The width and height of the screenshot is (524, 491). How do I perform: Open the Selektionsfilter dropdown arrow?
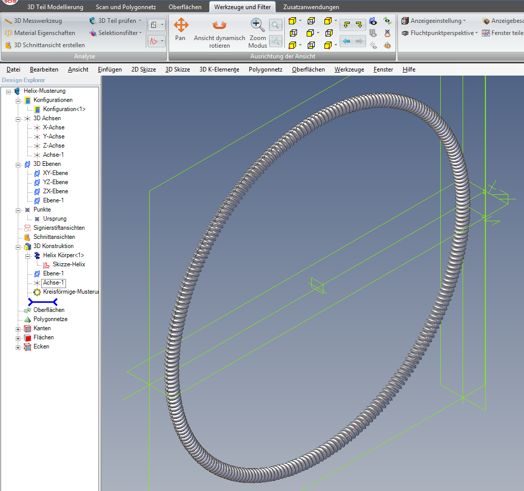(140, 32)
